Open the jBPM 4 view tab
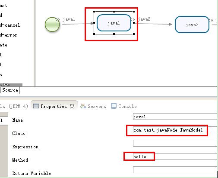218x178 pixels. click(14, 106)
